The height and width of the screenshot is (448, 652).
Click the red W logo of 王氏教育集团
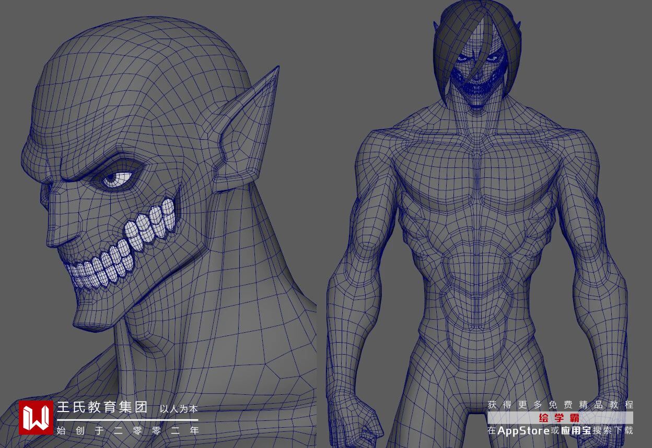click(36, 418)
